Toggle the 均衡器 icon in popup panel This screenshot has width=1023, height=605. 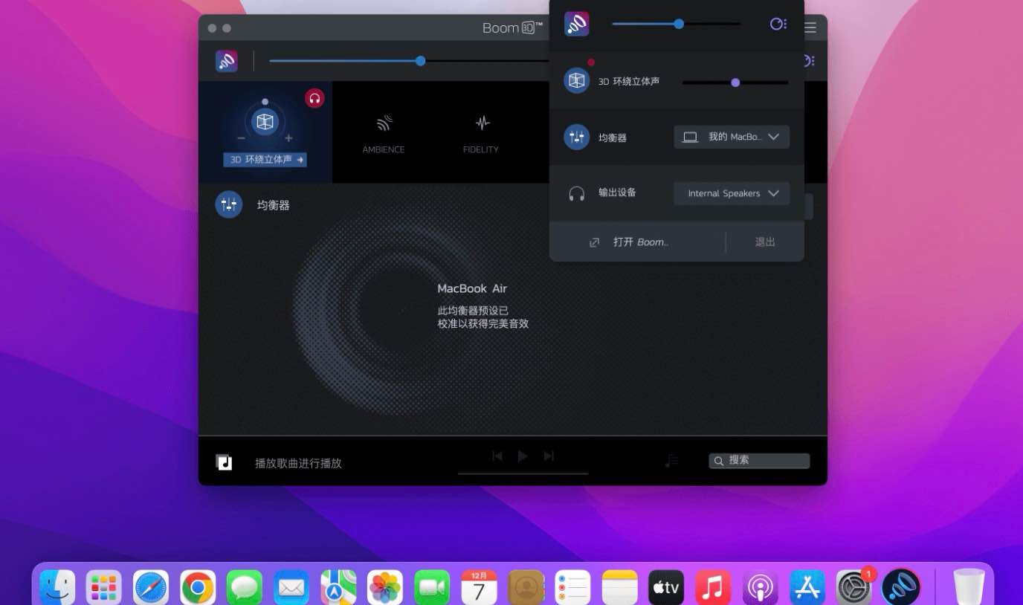(577, 137)
